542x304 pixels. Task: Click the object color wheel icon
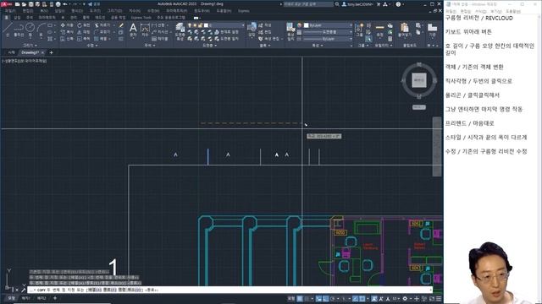299,25
